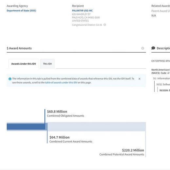Click the ENTERPRISE BPA description text

tap(161, 61)
